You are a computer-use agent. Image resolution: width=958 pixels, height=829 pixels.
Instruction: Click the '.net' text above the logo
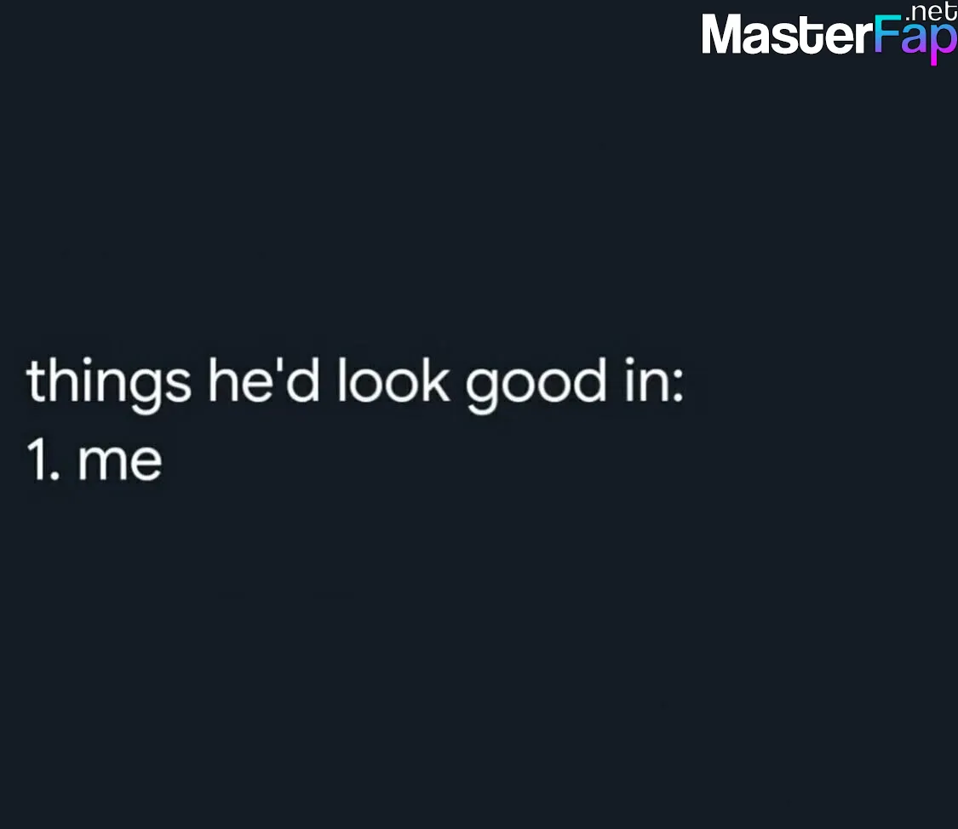(931, 12)
